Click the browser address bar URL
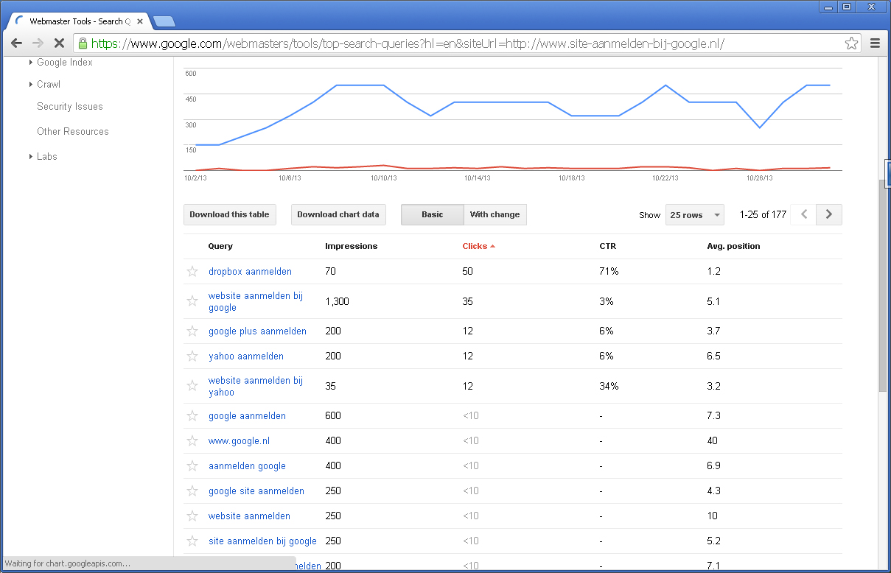The height and width of the screenshot is (573, 891). 408,43
